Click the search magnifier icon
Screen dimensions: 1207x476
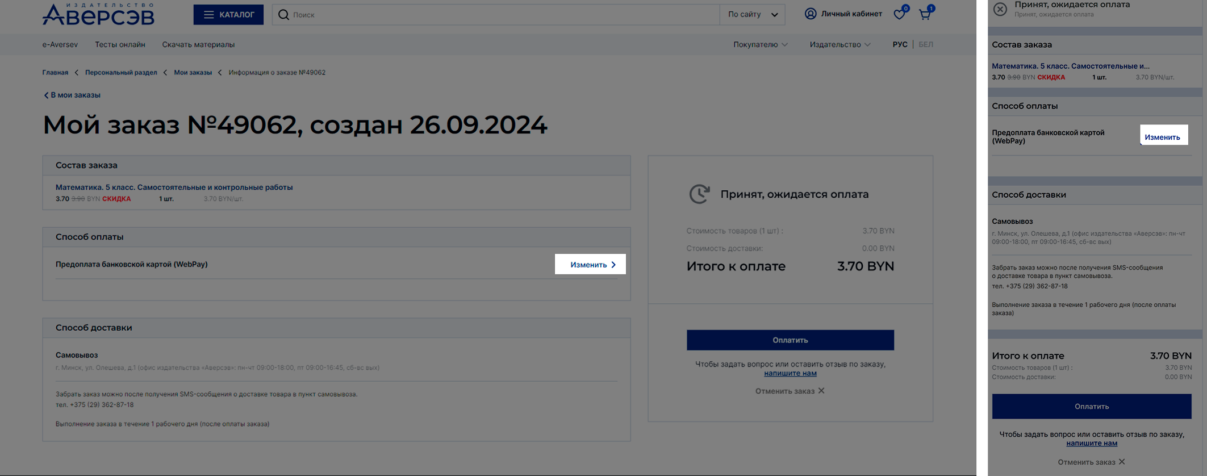pyautogui.click(x=283, y=15)
